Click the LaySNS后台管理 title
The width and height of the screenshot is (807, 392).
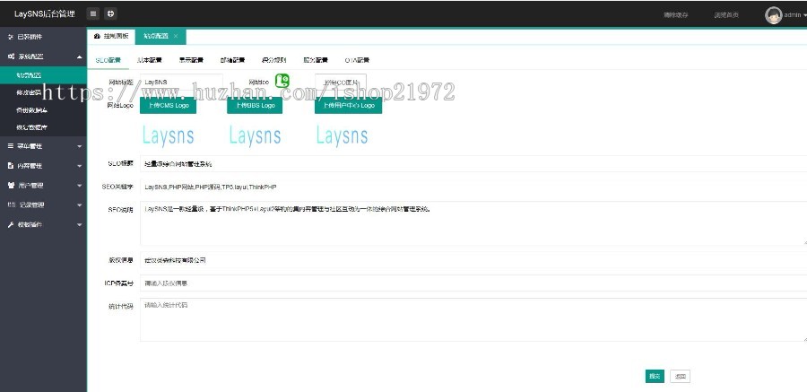tap(44, 14)
